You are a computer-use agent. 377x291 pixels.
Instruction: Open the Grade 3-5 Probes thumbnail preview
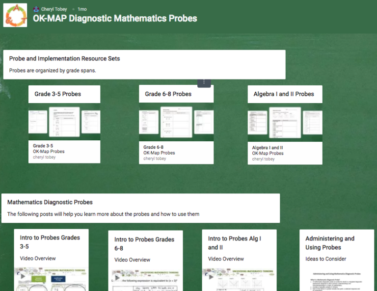click(x=64, y=122)
